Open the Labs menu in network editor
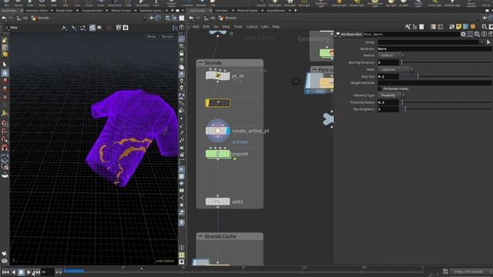The image size is (493, 277). click(265, 27)
